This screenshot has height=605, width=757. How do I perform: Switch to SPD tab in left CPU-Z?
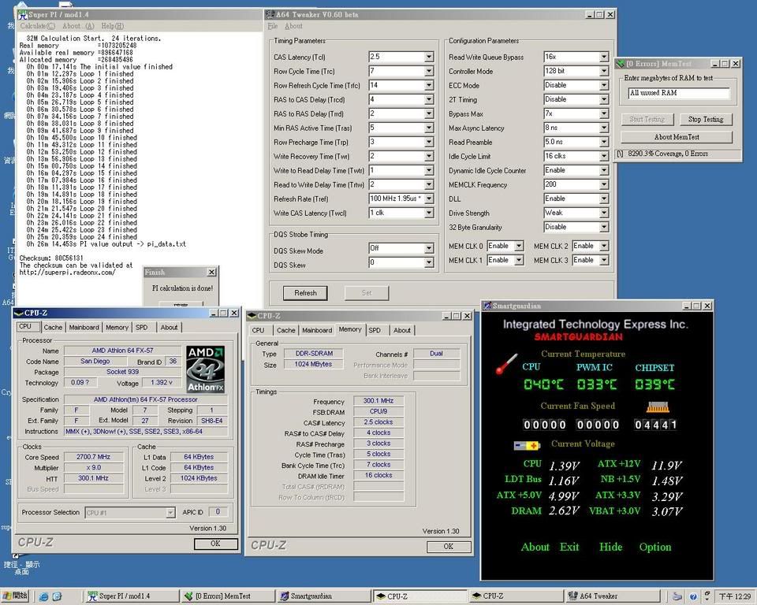pyautogui.click(x=141, y=328)
